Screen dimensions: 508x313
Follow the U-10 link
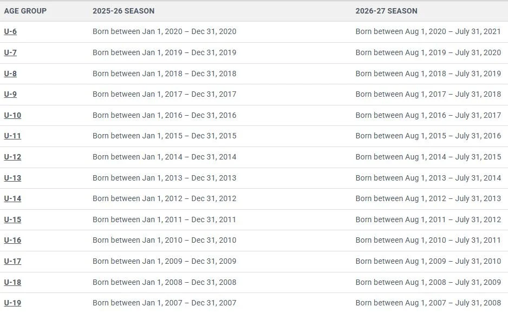tap(12, 115)
